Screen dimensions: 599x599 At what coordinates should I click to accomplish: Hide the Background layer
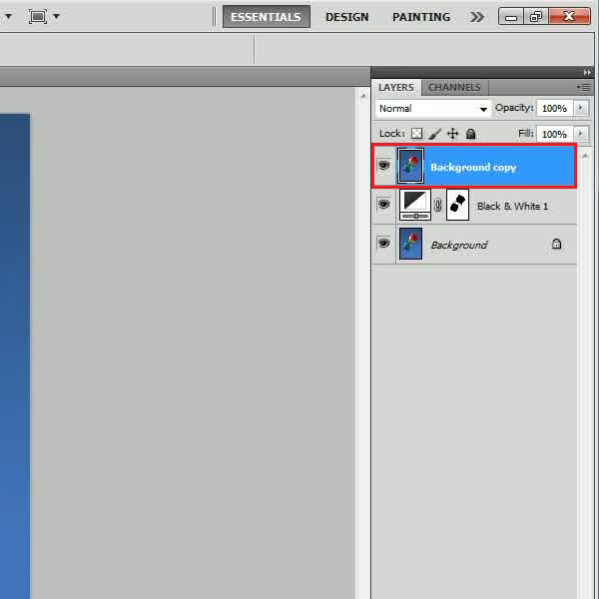pos(384,243)
